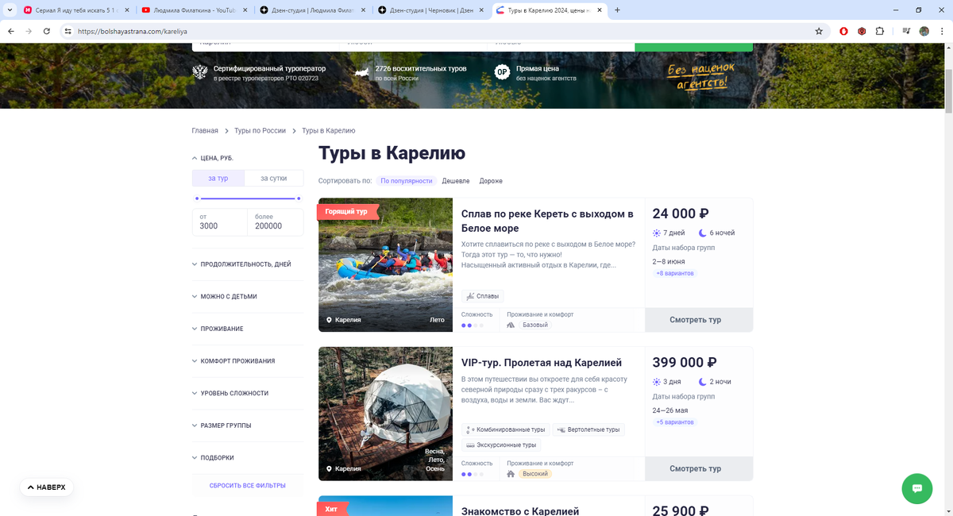Click the moon icon beside 6 ночей
This screenshot has height=516, width=953.
pos(703,233)
